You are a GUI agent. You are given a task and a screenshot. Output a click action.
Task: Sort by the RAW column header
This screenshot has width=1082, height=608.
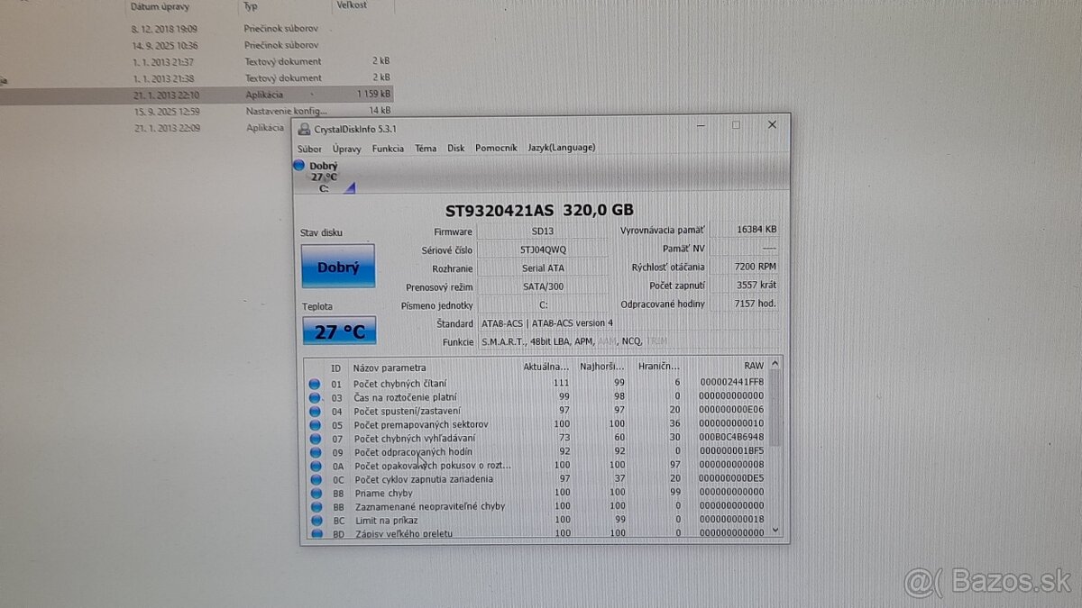(x=754, y=366)
